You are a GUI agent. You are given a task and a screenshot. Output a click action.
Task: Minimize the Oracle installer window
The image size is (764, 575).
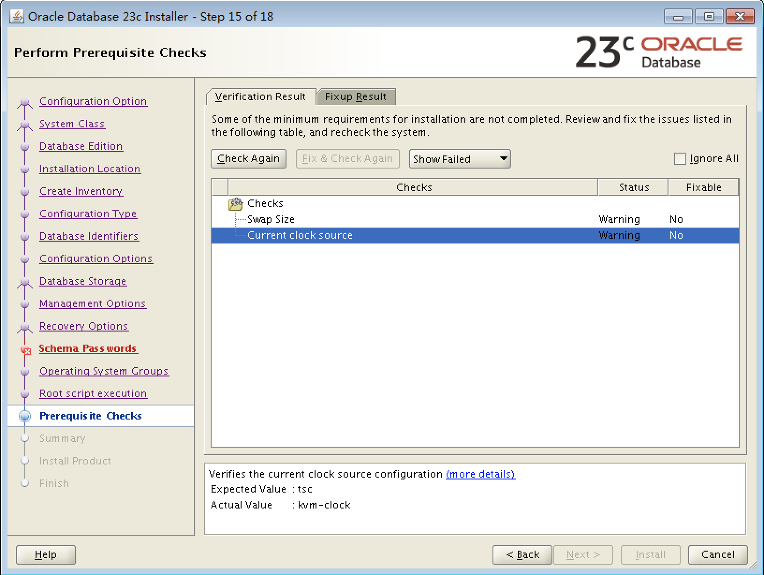pyautogui.click(x=678, y=17)
